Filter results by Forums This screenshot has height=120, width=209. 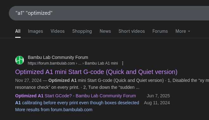click(x=160, y=31)
